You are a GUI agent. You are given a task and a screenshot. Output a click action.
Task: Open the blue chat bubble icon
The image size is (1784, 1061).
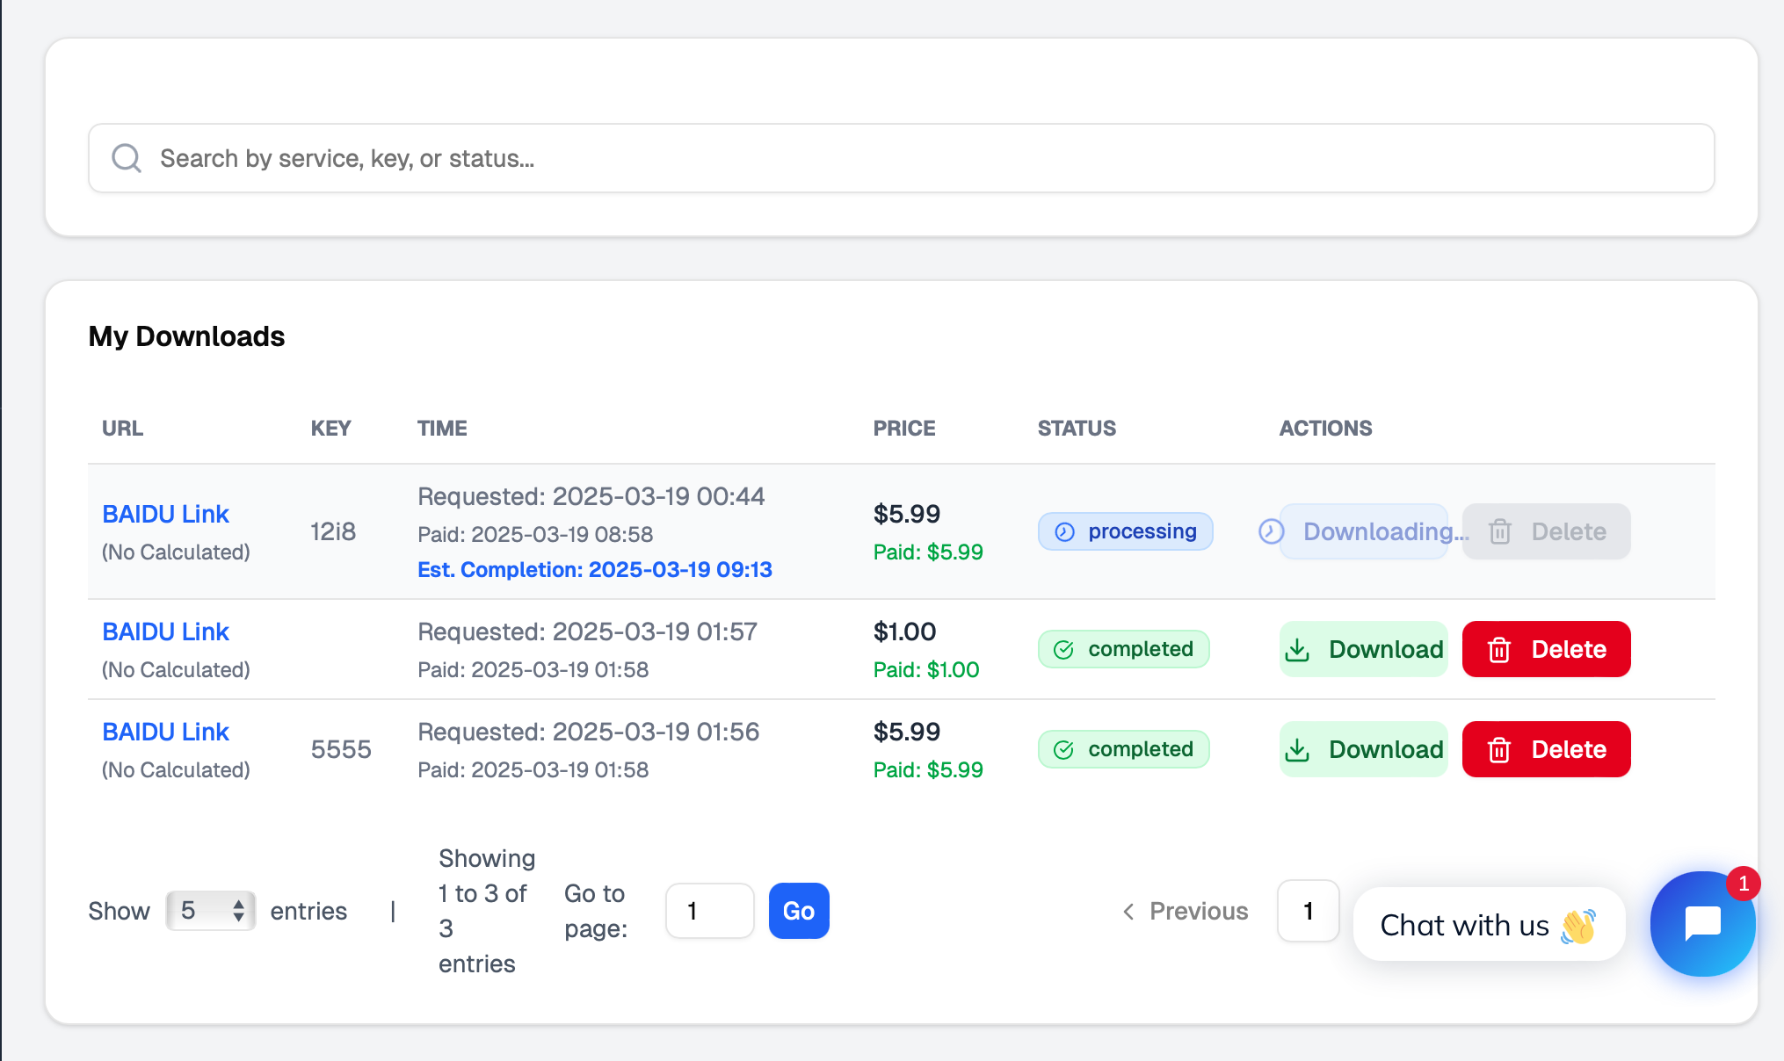(x=1701, y=924)
